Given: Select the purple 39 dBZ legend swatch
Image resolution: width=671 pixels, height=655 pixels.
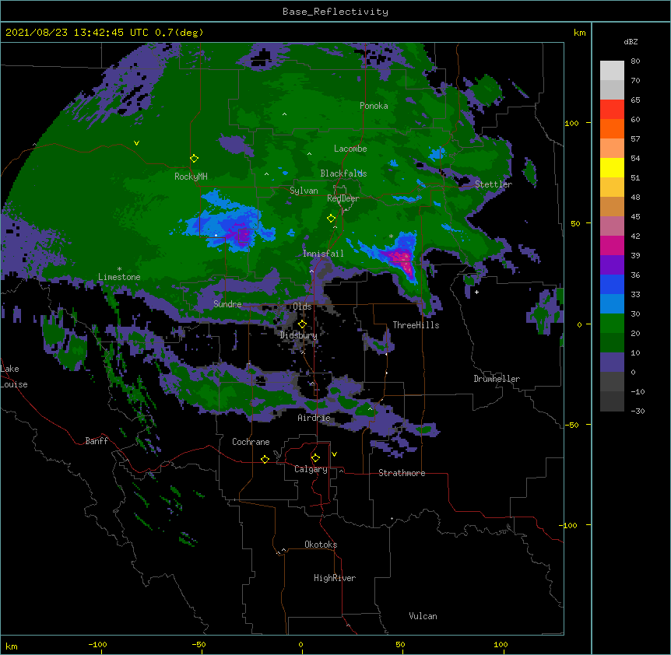Looking at the screenshot, I should 612,264.
